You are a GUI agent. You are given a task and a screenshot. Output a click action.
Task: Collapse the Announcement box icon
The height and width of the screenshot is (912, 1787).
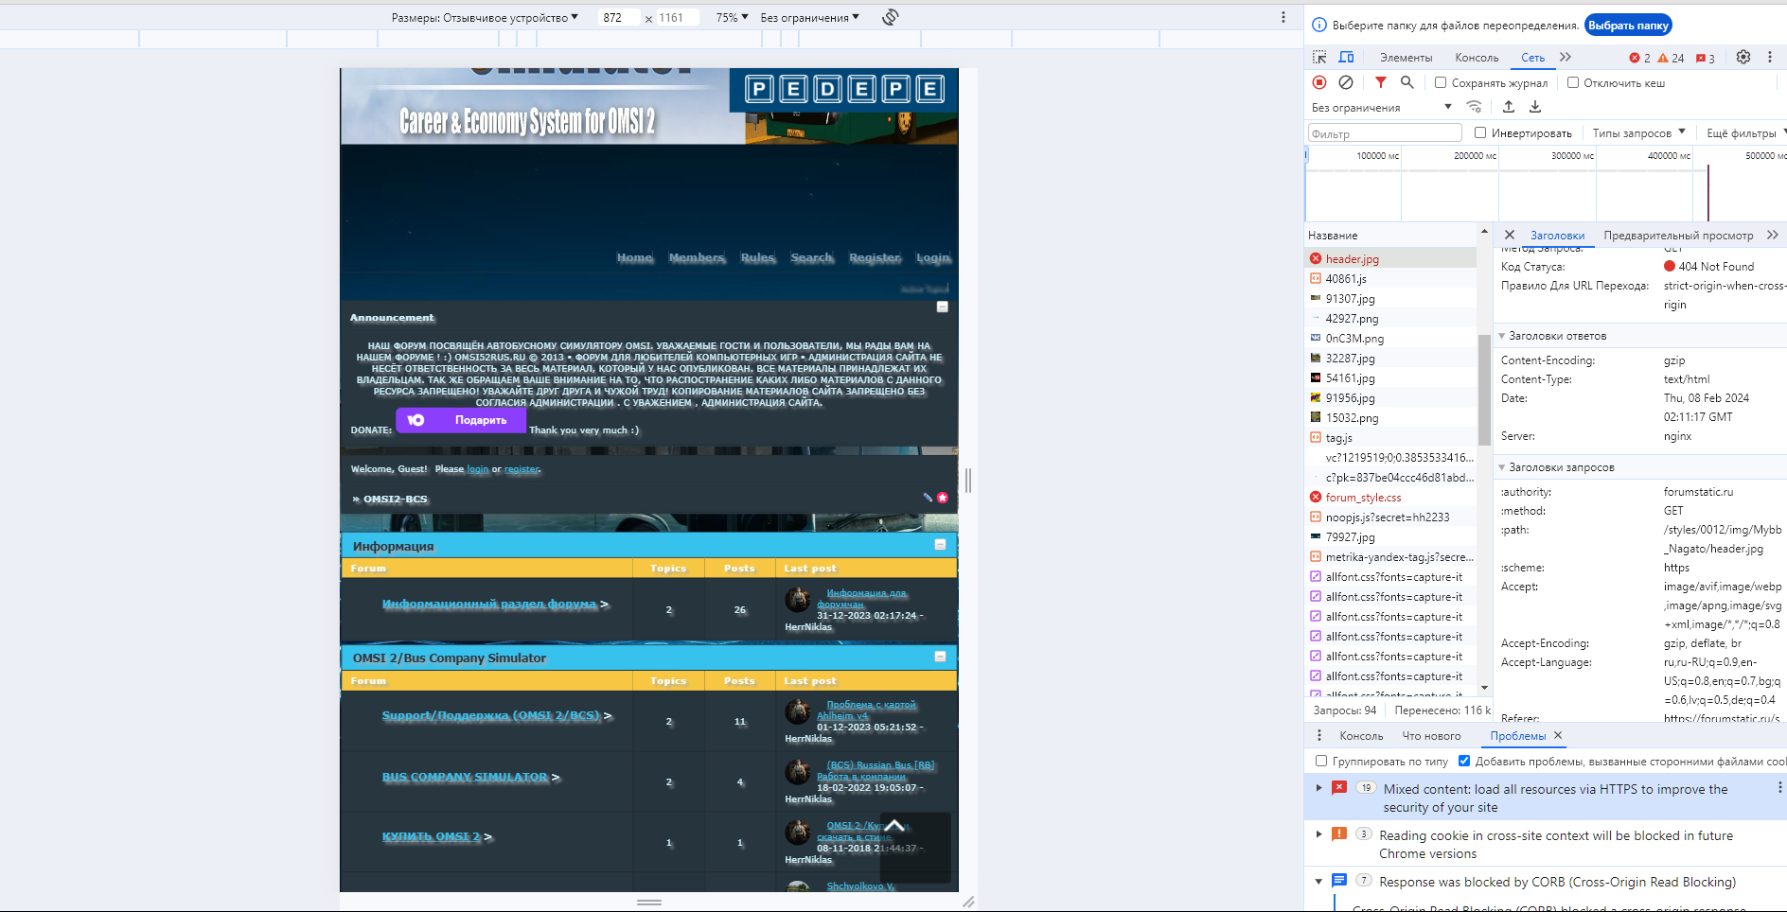[942, 307]
